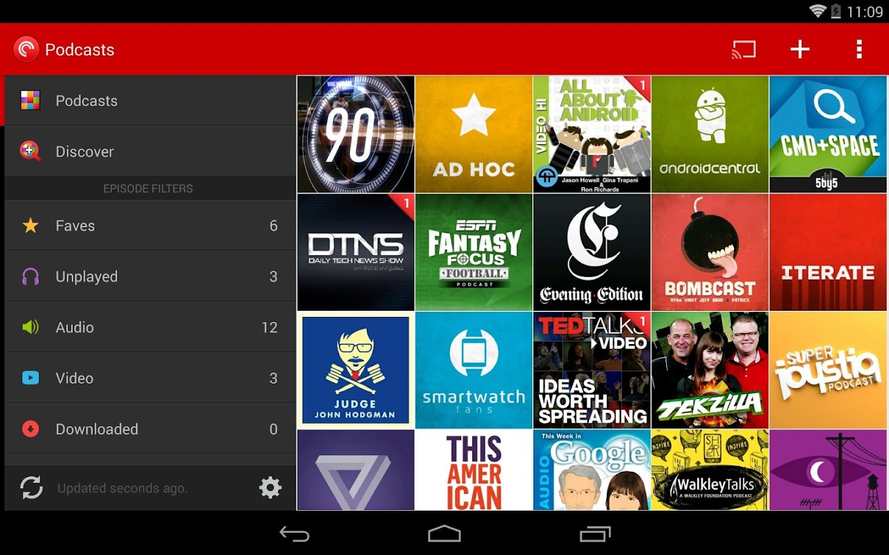Click the purple headphones Unplayed icon
This screenshot has height=555, width=889.
(x=30, y=276)
